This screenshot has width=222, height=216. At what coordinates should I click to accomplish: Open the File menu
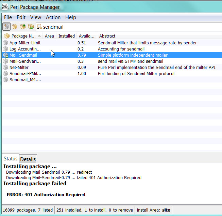(8, 17)
